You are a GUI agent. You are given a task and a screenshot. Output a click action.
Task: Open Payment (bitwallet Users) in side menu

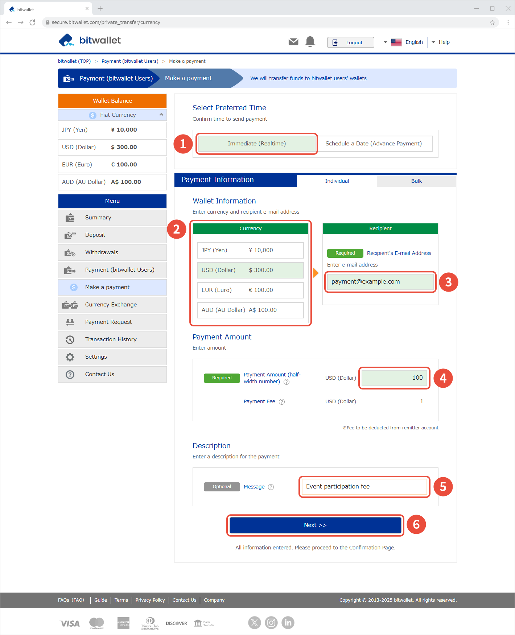tap(112, 270)
